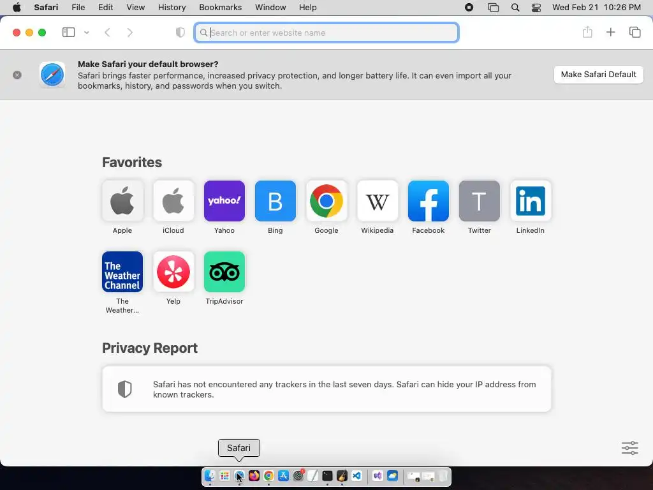Open the Apple menu
Image resolution: width=653 pixels, height=490 pixels.
[17, 7]
